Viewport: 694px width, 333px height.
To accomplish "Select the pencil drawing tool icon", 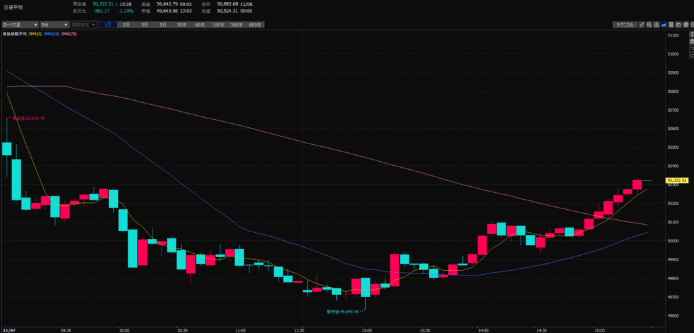I will 642,24.
